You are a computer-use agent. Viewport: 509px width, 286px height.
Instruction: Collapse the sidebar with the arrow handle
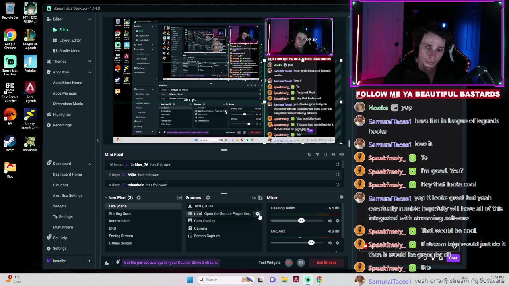pos(98,140)
